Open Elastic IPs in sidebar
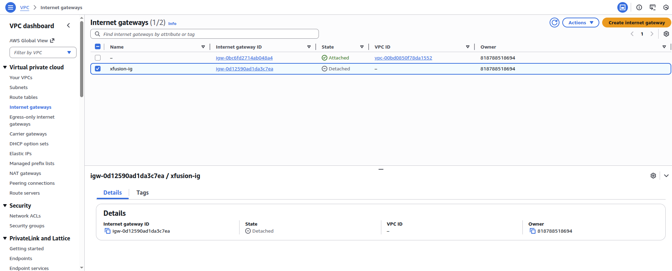This screenshot has width=672, height=271. (20, 153)
